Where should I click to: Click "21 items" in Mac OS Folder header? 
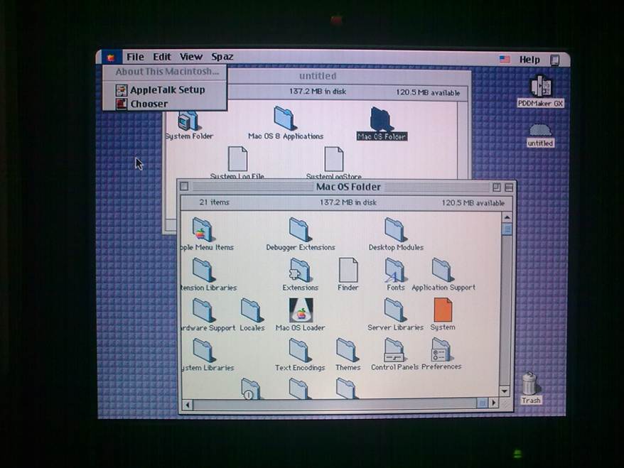(214, 202)
